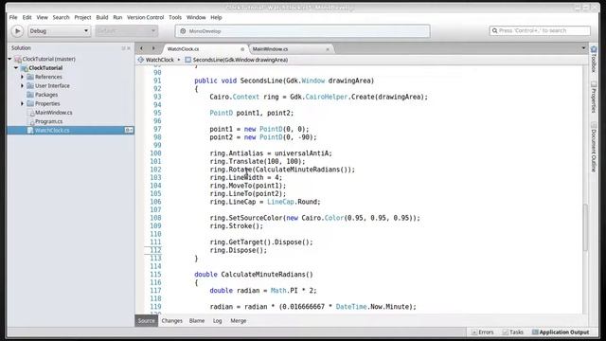Open the Tools menu

pyautogui.click(x=175, y=17)
